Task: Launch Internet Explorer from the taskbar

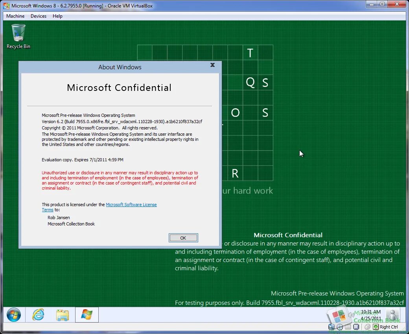Action: click(38, 314)
